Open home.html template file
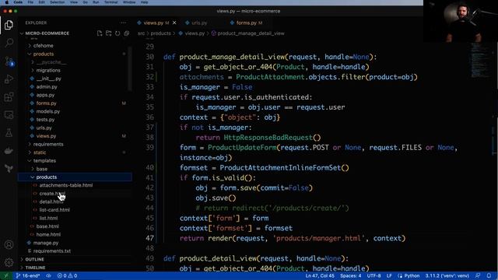This screenshot has width=498, height=280. coord(48,234)
